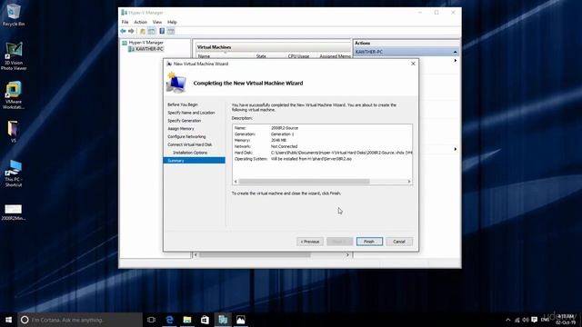The image size is (582, 327).
Task: Go to Before You Begin wizard step
Action: tap(183, 105)
